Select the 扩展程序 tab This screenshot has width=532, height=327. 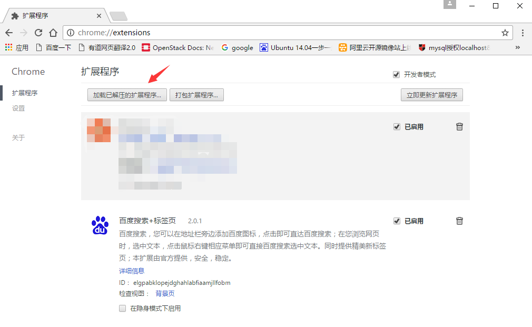pos(56,16)
